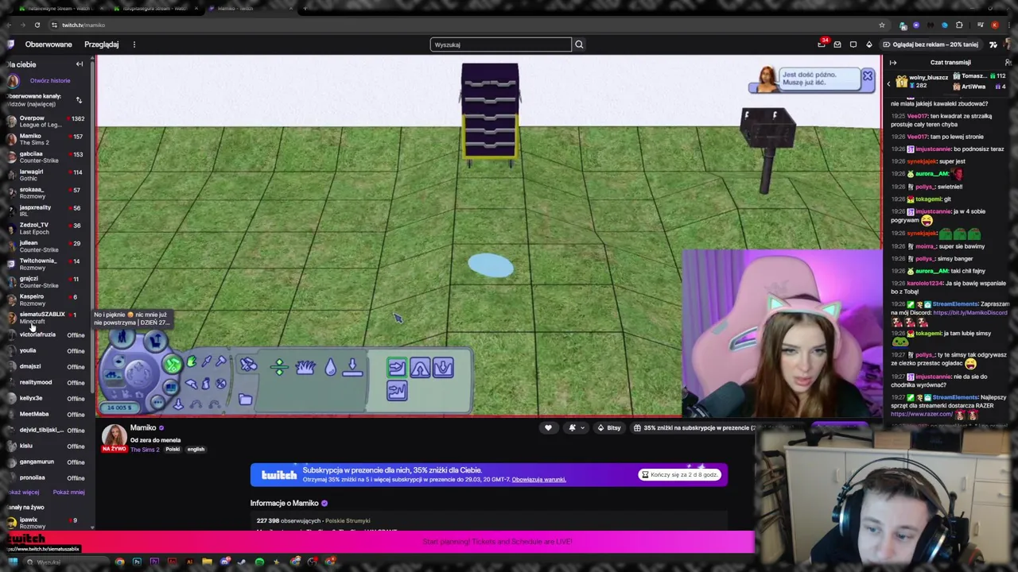
Task: Open Chrome from the Windows taskbar
Action: (119, 562)
